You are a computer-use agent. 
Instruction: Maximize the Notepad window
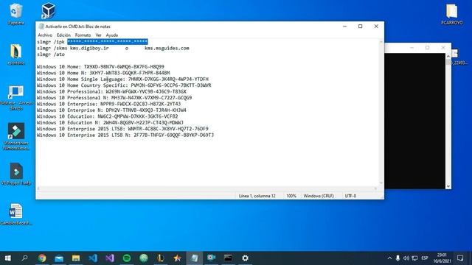click(x=361, y=26)
